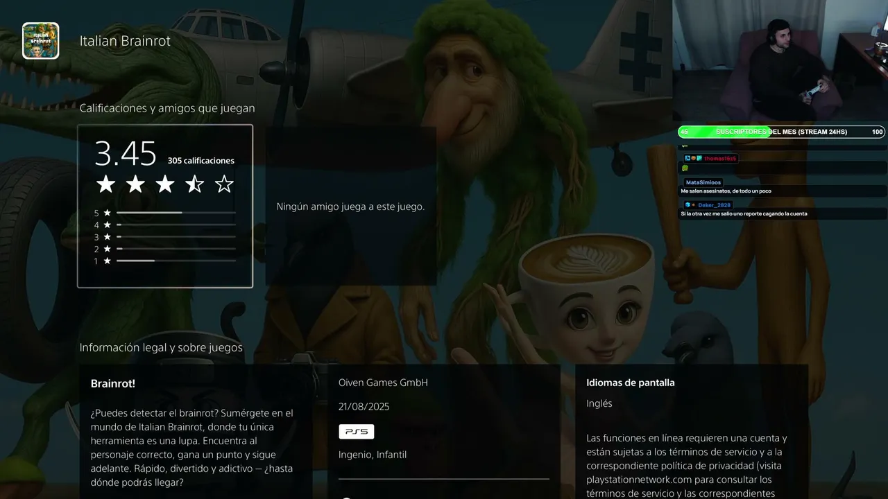888x499 pixels.
Task: Click the empty outlined star in the rating
Action: click(x=224, y=184)
